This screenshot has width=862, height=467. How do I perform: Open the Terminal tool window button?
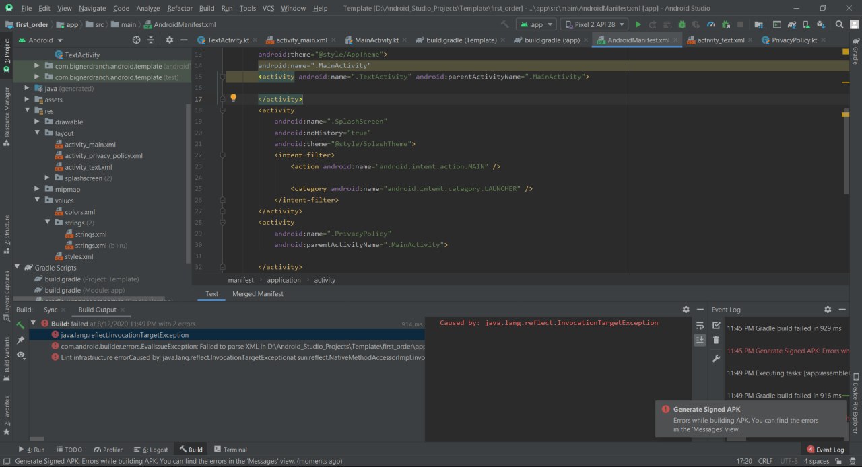pyautogui.click(x=230, y=450)
